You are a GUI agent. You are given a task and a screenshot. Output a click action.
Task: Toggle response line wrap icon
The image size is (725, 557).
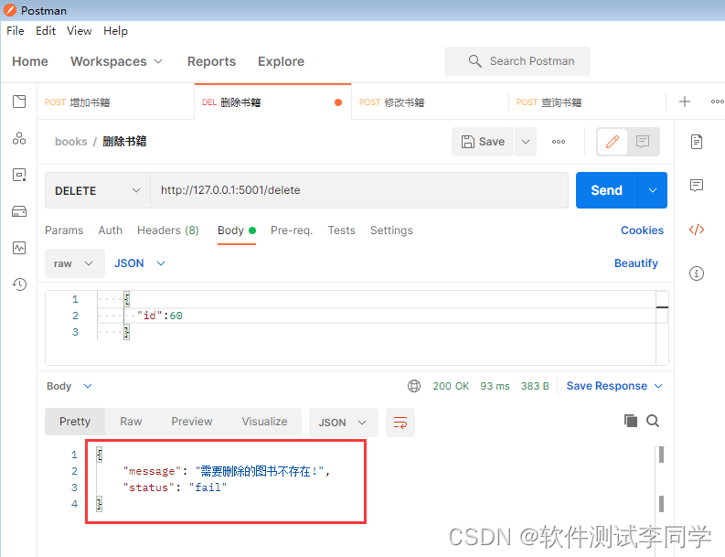(x=400, y=423)
